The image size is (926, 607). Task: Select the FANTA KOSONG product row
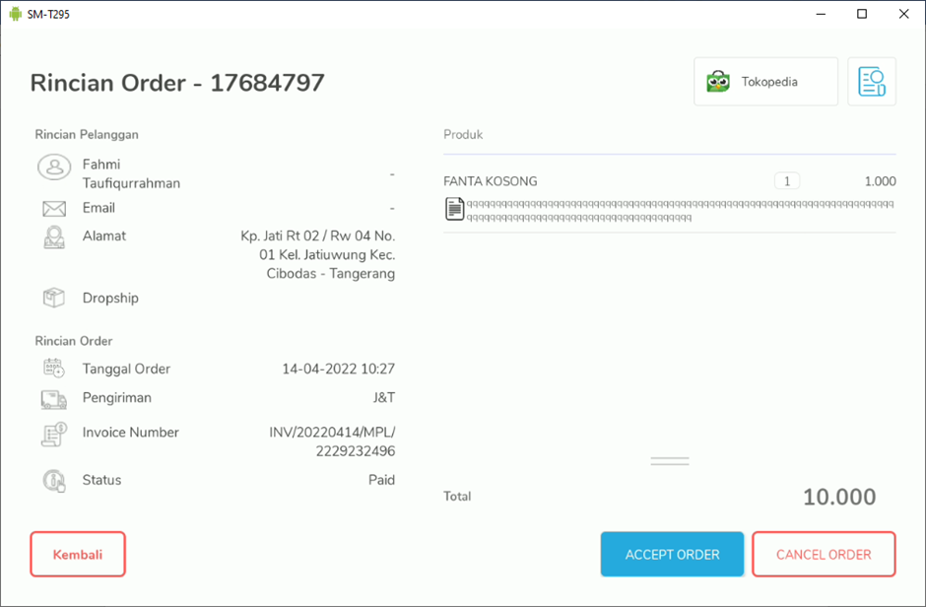[x=591, y=181]
